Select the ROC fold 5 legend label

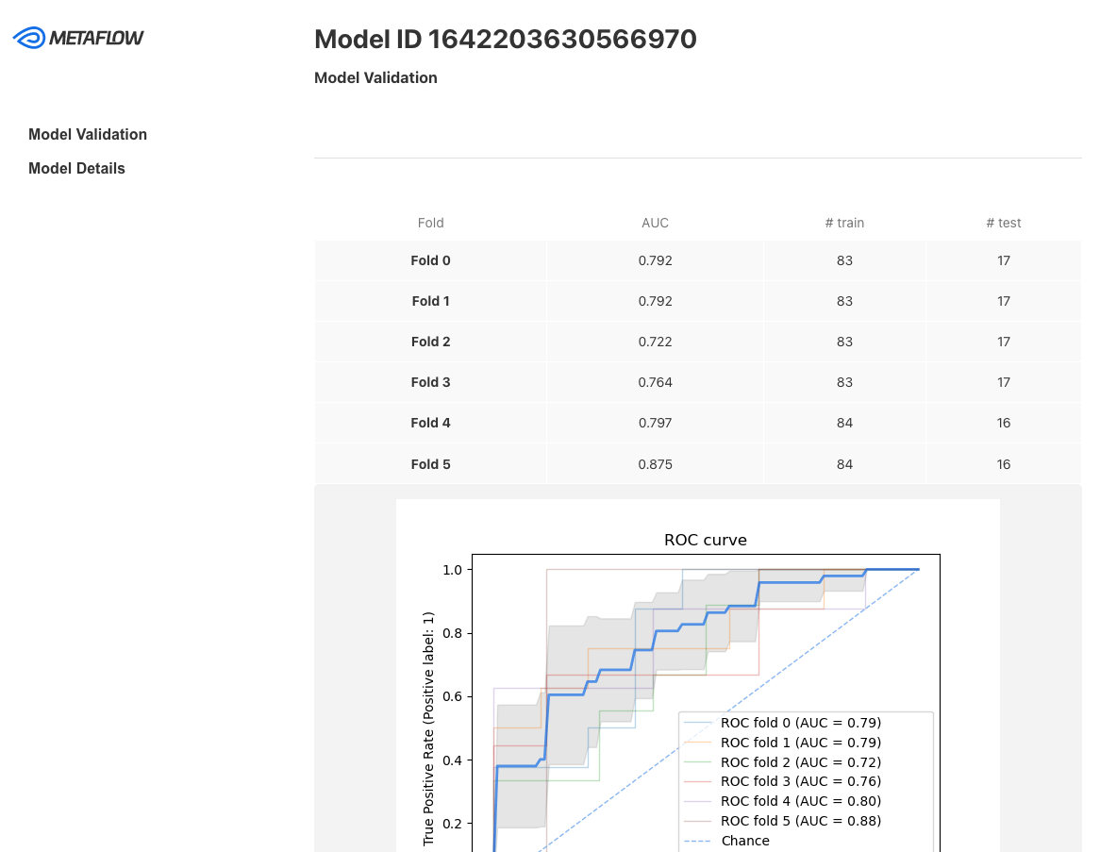pyautogui.click(x=800, y=821)
